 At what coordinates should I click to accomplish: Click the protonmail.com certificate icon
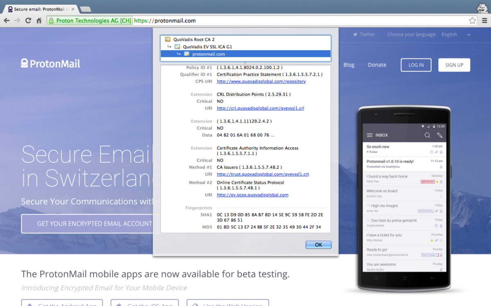pos(187,54)
